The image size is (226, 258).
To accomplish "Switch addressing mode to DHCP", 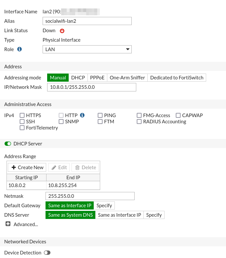I will click(x=78, y=78).
